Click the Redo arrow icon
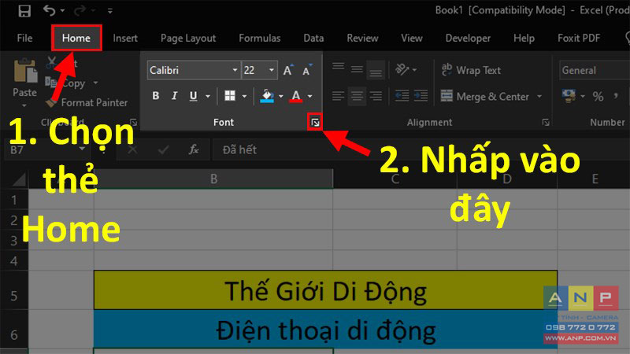The height and width of the screenshot is (354, 630). pyautogui.click(x=80, y=10)
